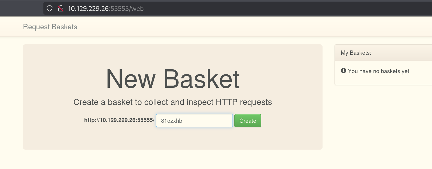Click the 'Create a basket to collect' subtitle
The image size is (432, 169).
(173, 102)
